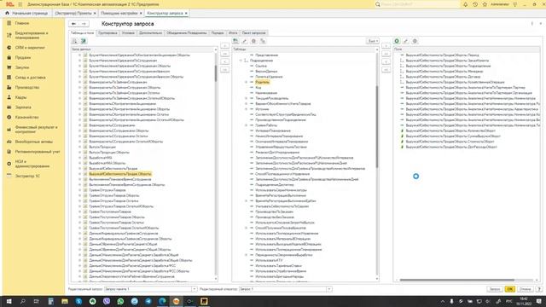Click the first icon above База данных list
Image resolution: width=546 pixels, height=307 pixels.
74,41
